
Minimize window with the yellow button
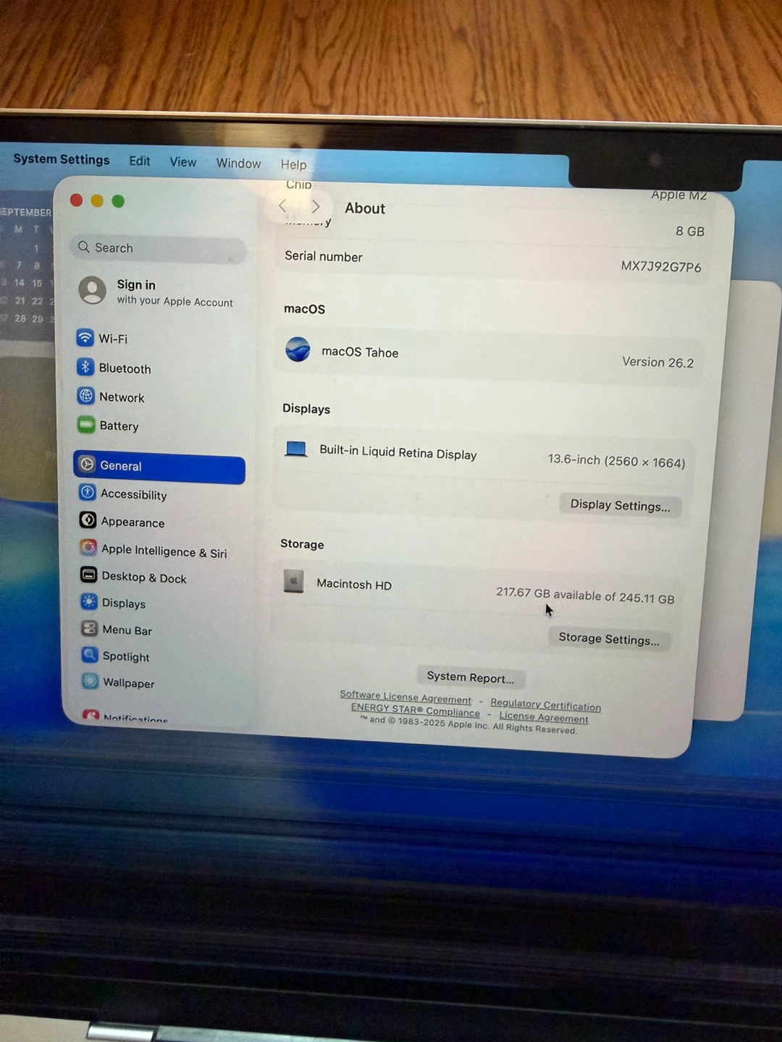[97, 200]
